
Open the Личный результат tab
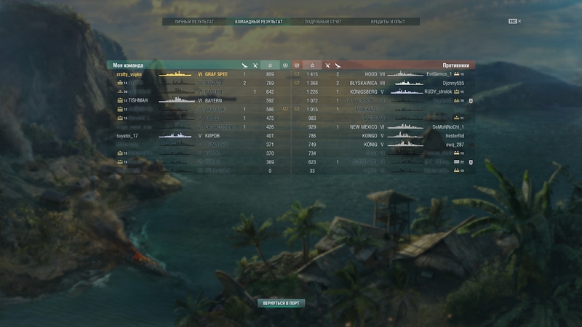194,22
